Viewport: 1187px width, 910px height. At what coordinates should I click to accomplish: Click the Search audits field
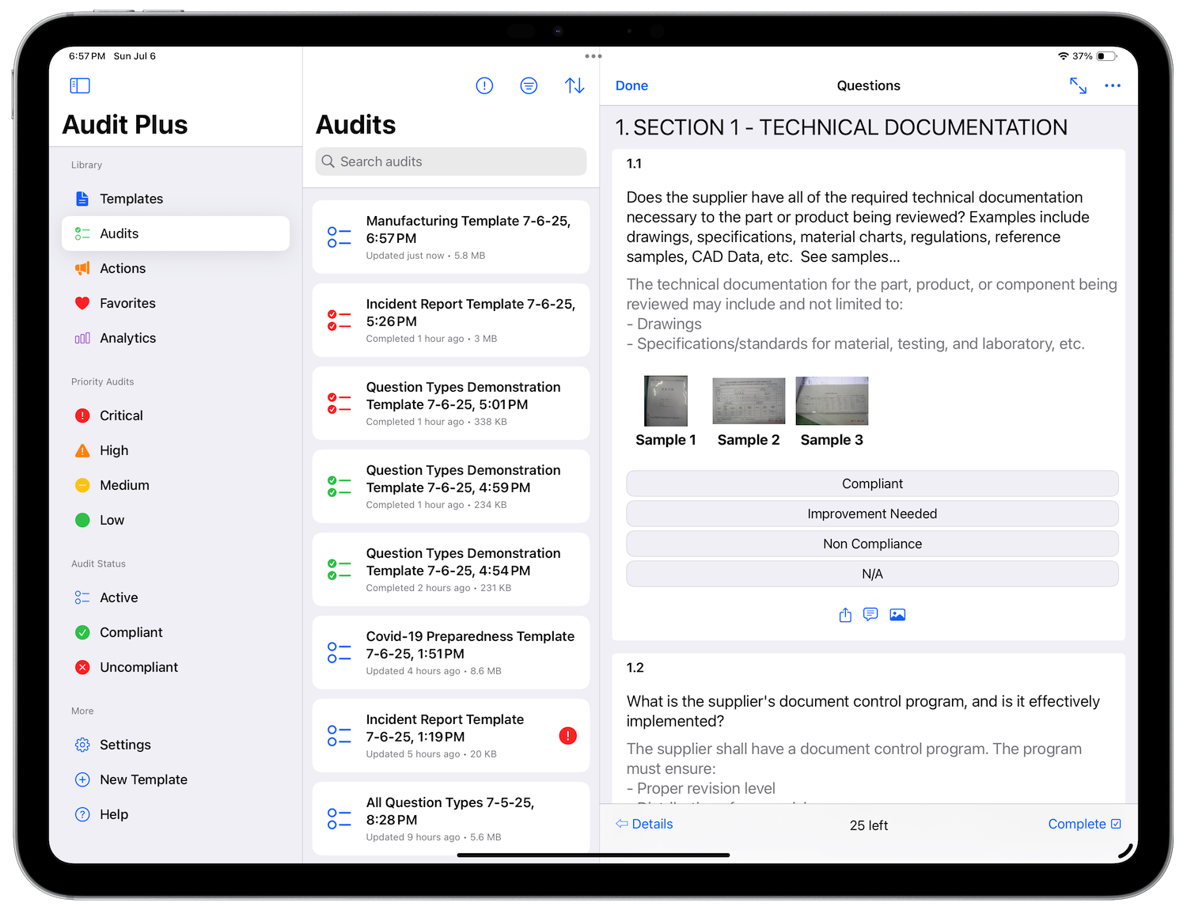451,161
